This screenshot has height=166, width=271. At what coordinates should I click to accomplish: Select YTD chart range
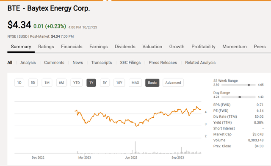(76, 83)
